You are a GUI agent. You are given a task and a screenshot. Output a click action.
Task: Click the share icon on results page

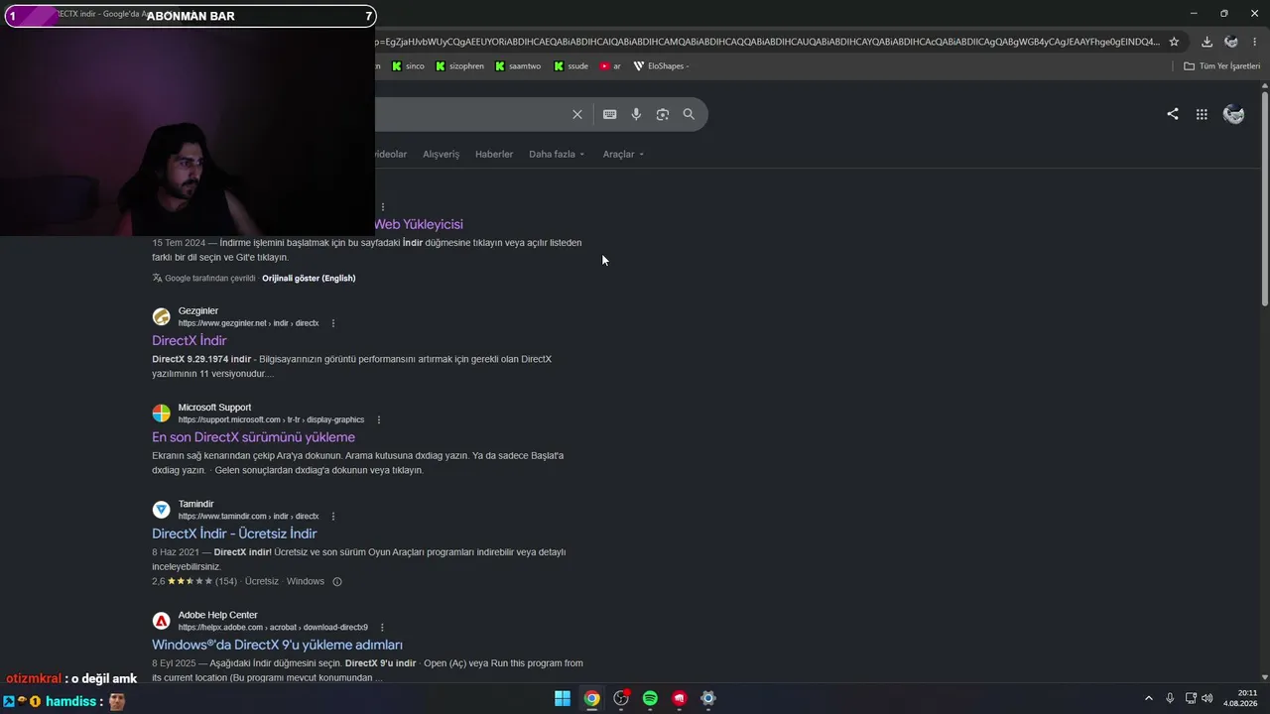tap(1173, 114)
